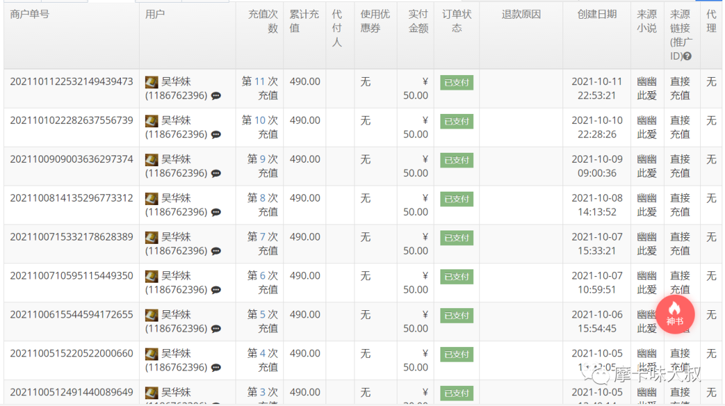Viewport: 725px width, 406px height.
Task: Open chat bubble icon in order 20211007153321786283​89 row
Action: 216,251
